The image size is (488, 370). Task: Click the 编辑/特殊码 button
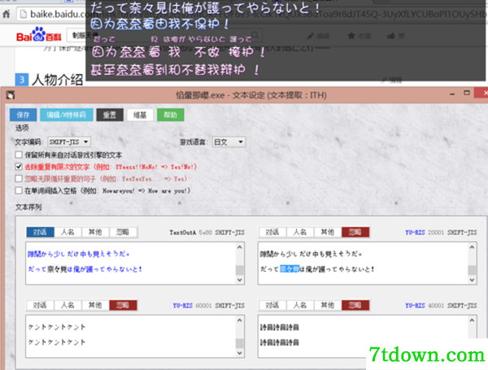pos(67,115)
